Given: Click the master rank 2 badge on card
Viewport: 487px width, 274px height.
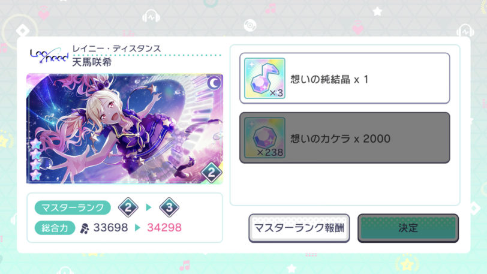Looking at the screenshot, I should coord(211,172).
